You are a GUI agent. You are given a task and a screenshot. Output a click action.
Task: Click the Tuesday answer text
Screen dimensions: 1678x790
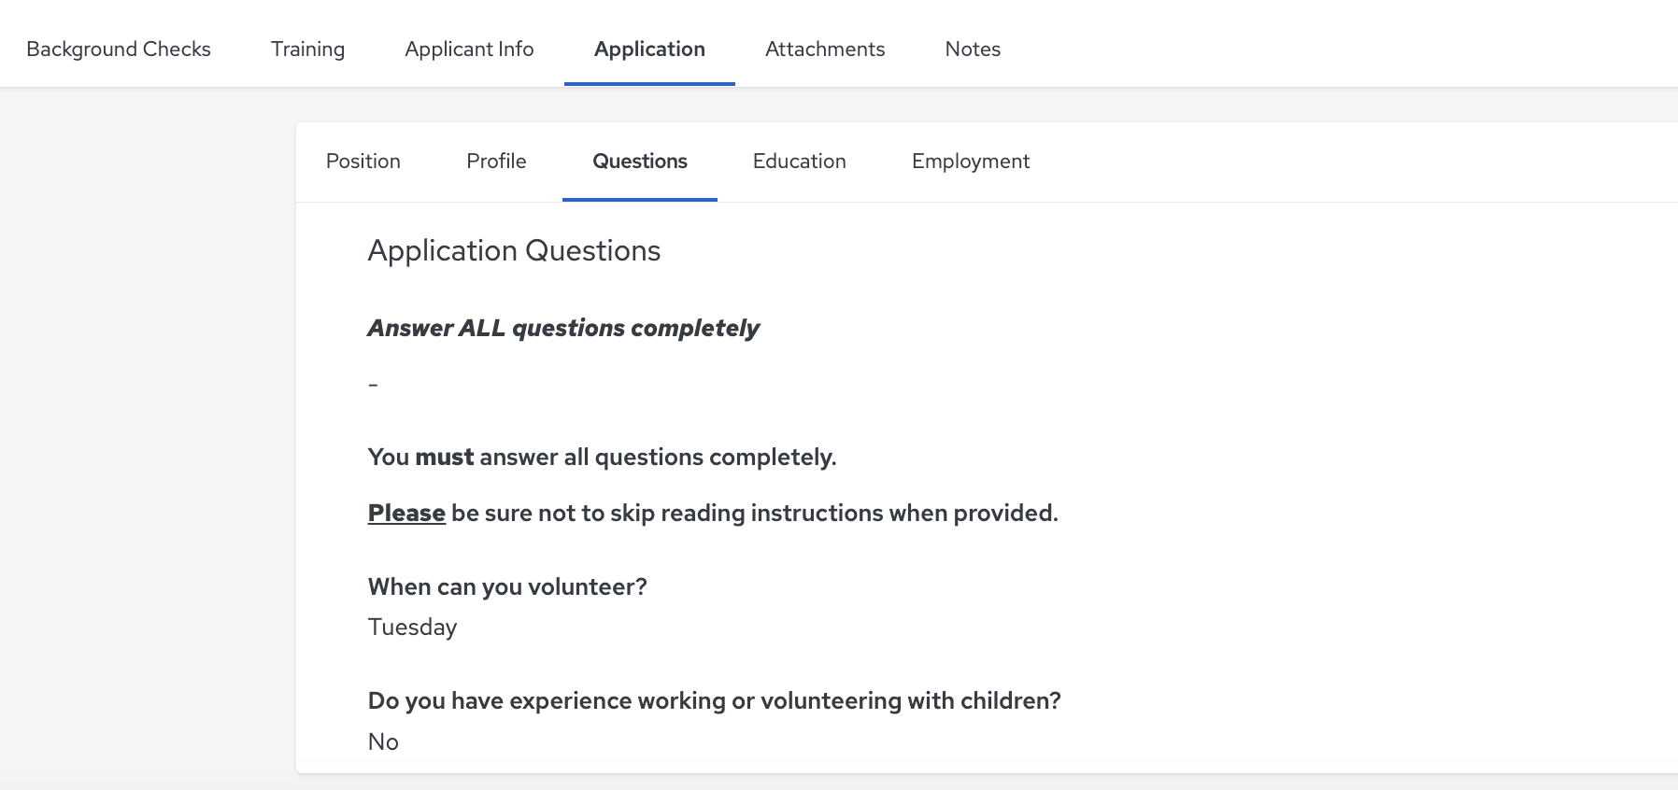pos(412,627)
